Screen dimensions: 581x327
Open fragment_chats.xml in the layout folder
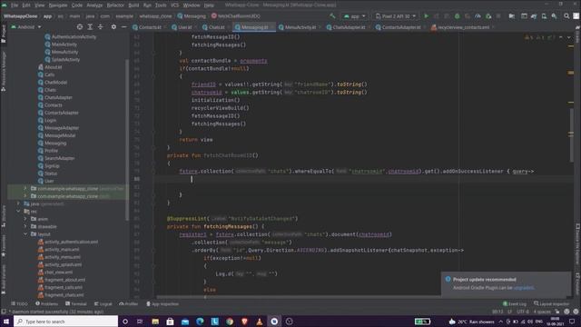[64, 295]
